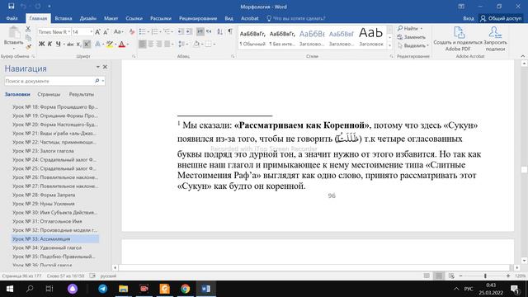Click the Save icon in title bar
This screenshot has height=297, width=528.
tap(11, 6)
